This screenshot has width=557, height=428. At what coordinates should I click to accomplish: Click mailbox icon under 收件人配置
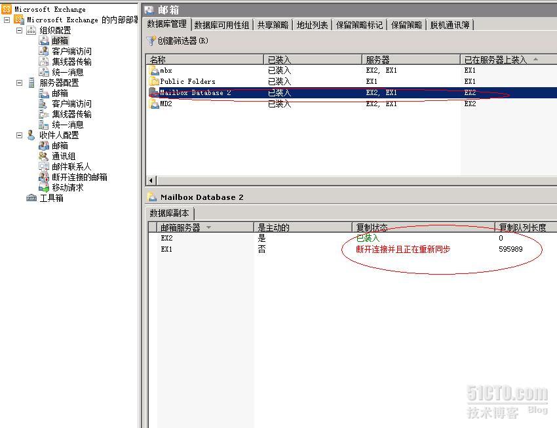tap(44, 146)
